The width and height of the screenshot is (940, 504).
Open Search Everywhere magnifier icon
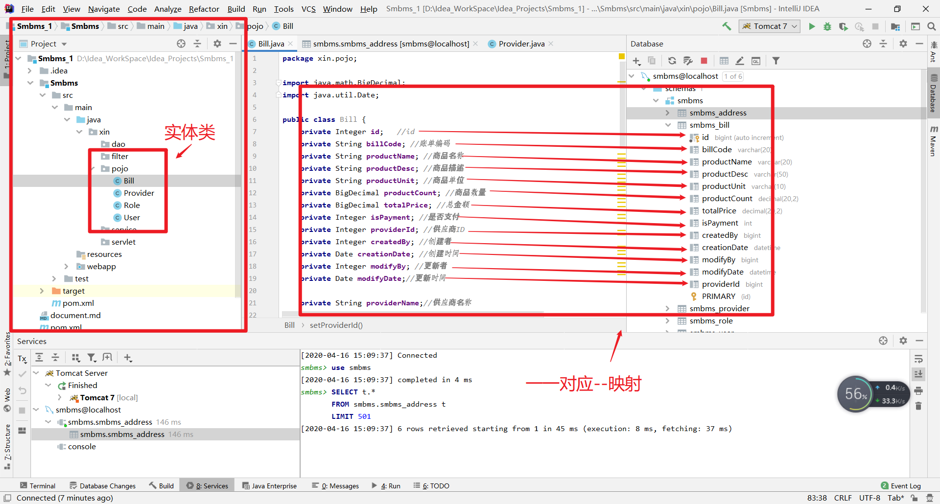point(932,26)
